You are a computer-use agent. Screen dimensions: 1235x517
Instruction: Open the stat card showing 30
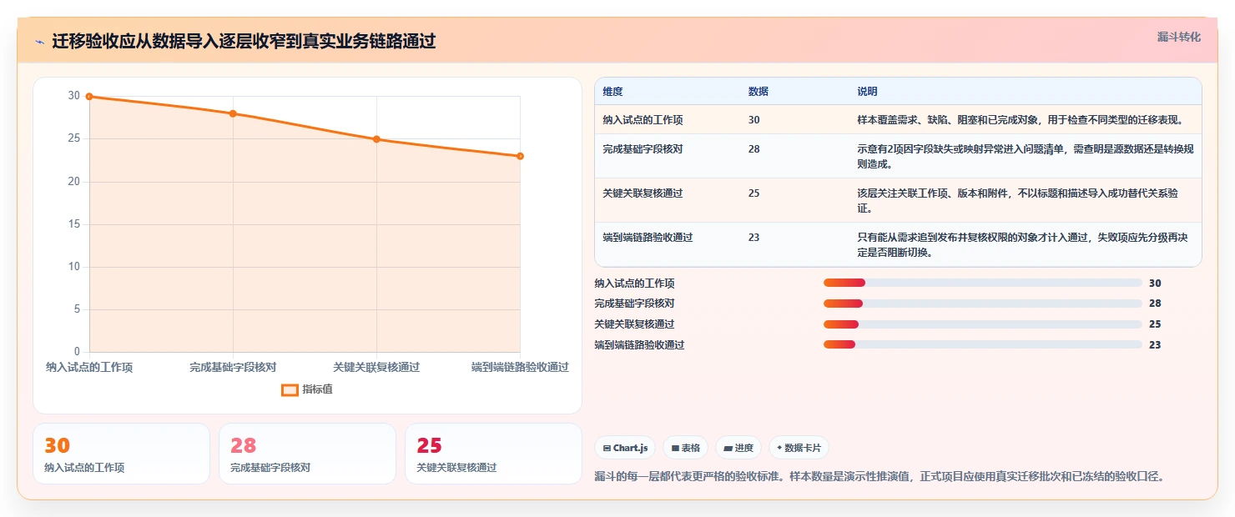121,454
